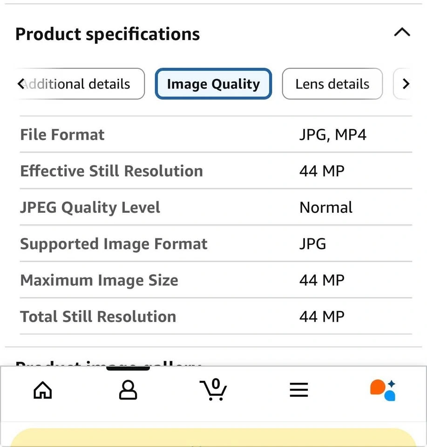Open the account profile icon
Image resolution: width=427 pixels, height=447 pixels.
[128, 390]
